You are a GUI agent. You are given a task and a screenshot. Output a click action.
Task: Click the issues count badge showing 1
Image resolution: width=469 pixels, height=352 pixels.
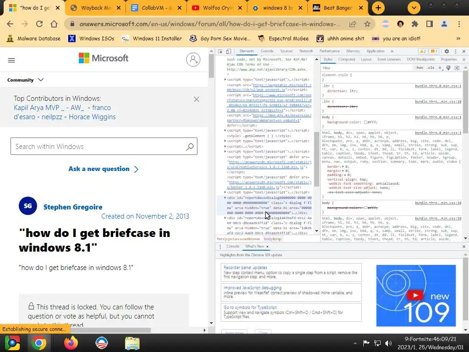(x=434, y=51)
